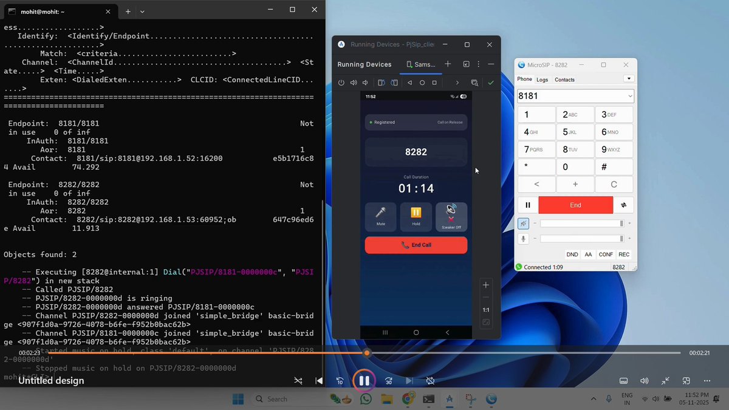The image size is (729, 410).
Task: Click the video progress seek bar handle
Action: (x=367, y=353)
